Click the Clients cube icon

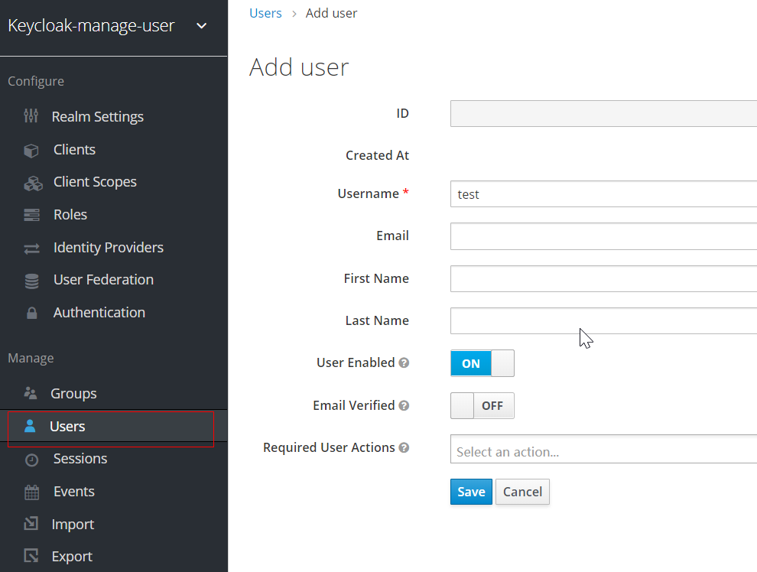point(31,151)
